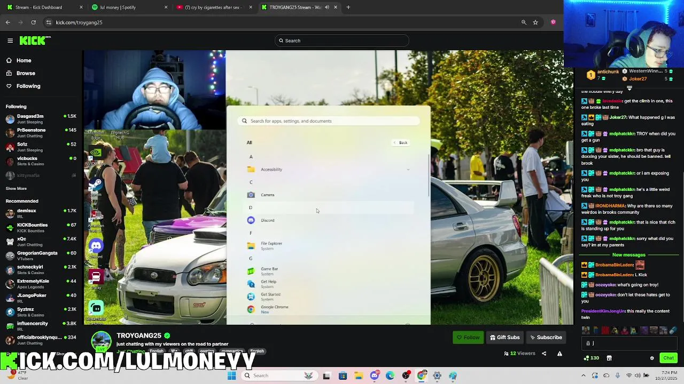
Task: Click taskbar clock showing 7:24 PM
Action: coord(665,375)
